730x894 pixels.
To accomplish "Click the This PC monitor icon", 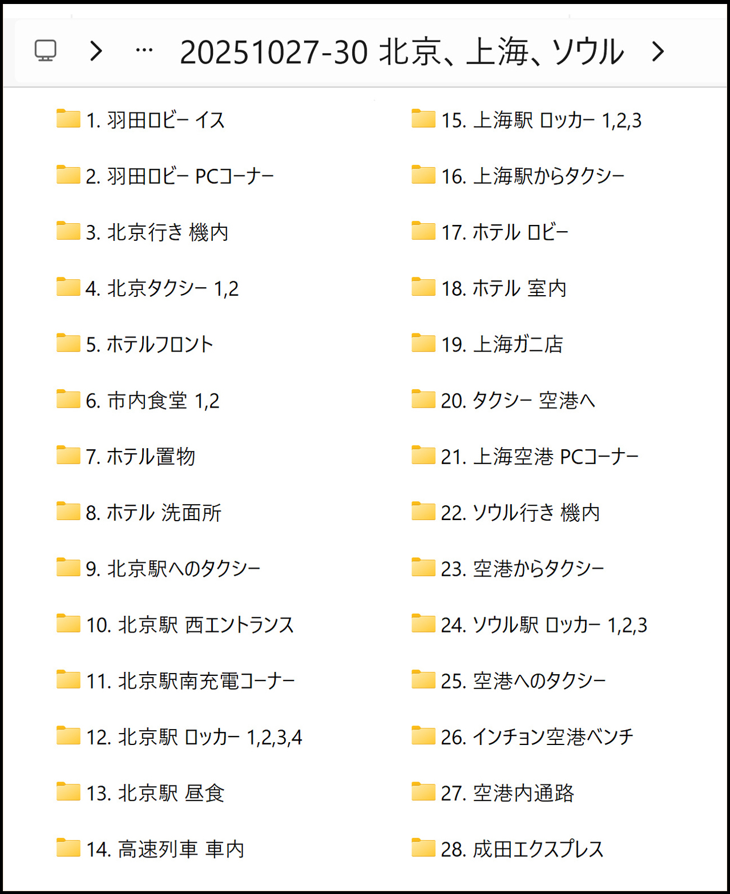I will tap(46, 51).
